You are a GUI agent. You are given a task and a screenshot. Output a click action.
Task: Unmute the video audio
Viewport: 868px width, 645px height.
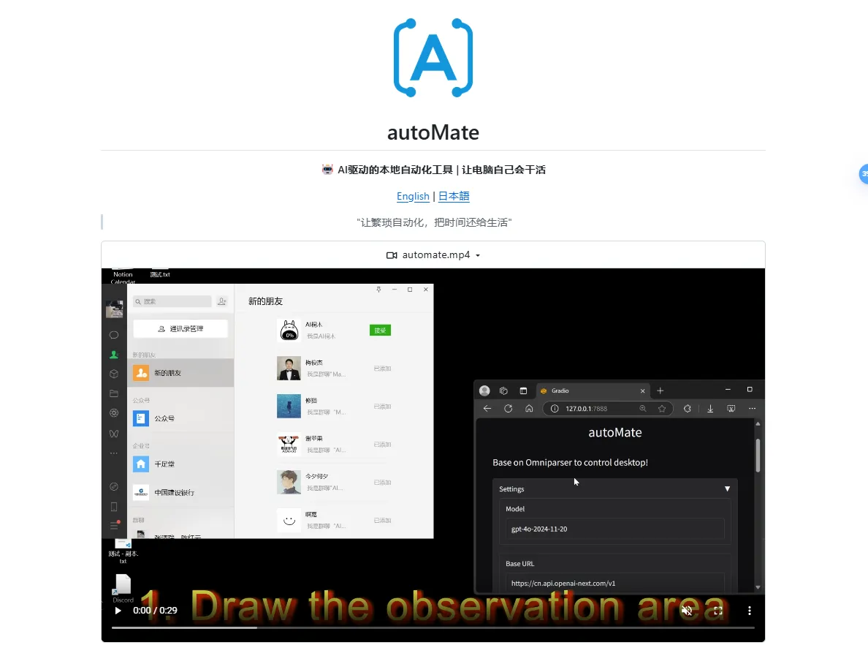click(x=687, y=611)
